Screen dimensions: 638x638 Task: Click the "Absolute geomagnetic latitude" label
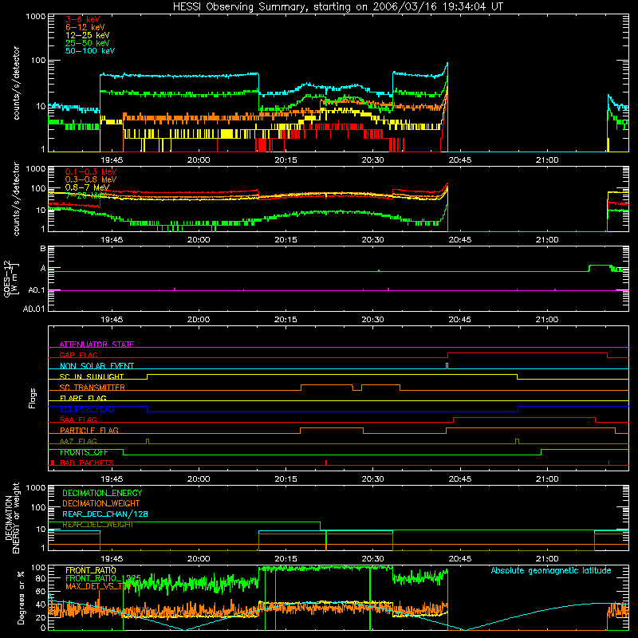coord(551,570)
